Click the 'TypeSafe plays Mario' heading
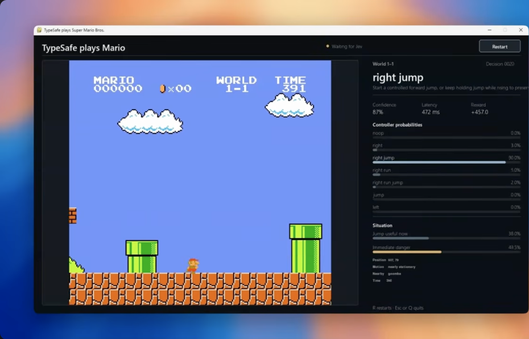The image size is (529, 339). (x=84, y=48)
